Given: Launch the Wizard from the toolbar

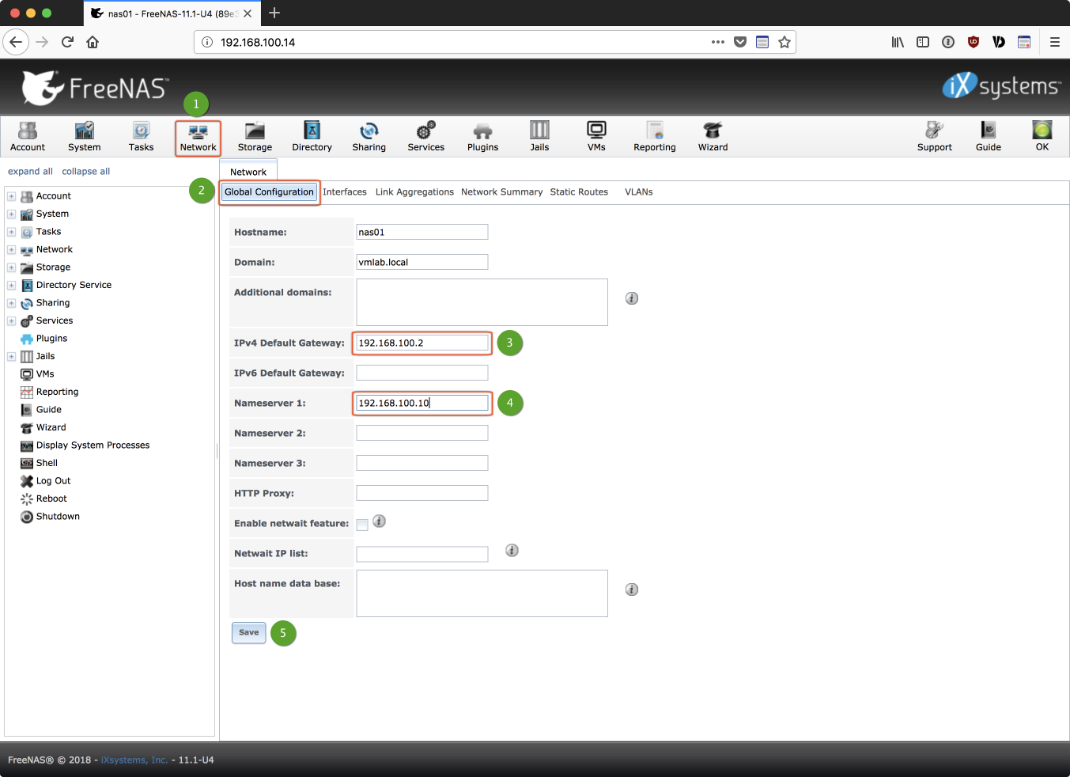Looking at the screenshot, I should (713, 136).
